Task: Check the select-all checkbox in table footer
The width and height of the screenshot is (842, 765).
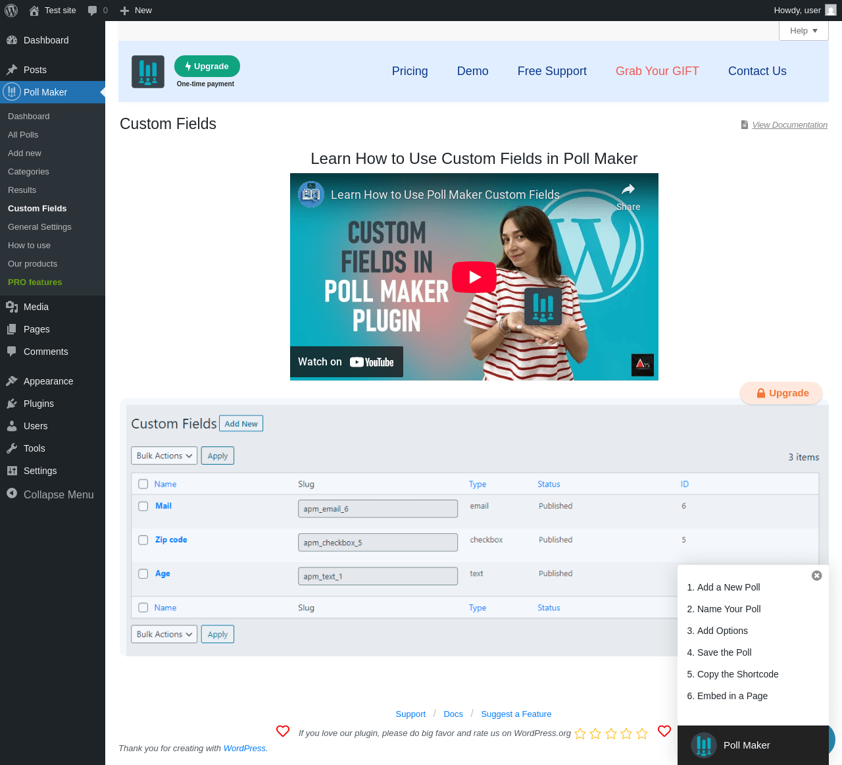Action: pyautogui.click(x=143, y=608)
